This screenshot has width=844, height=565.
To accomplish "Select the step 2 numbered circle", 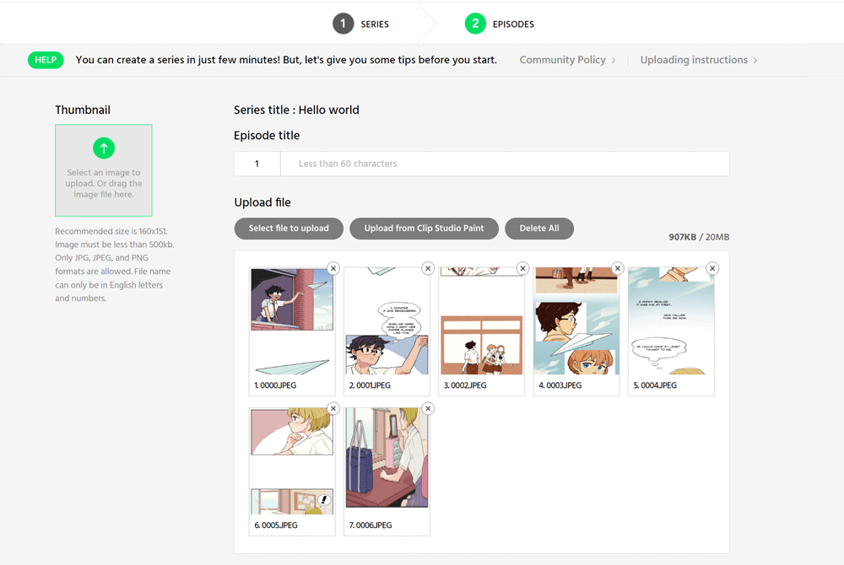I will [475, 24].
